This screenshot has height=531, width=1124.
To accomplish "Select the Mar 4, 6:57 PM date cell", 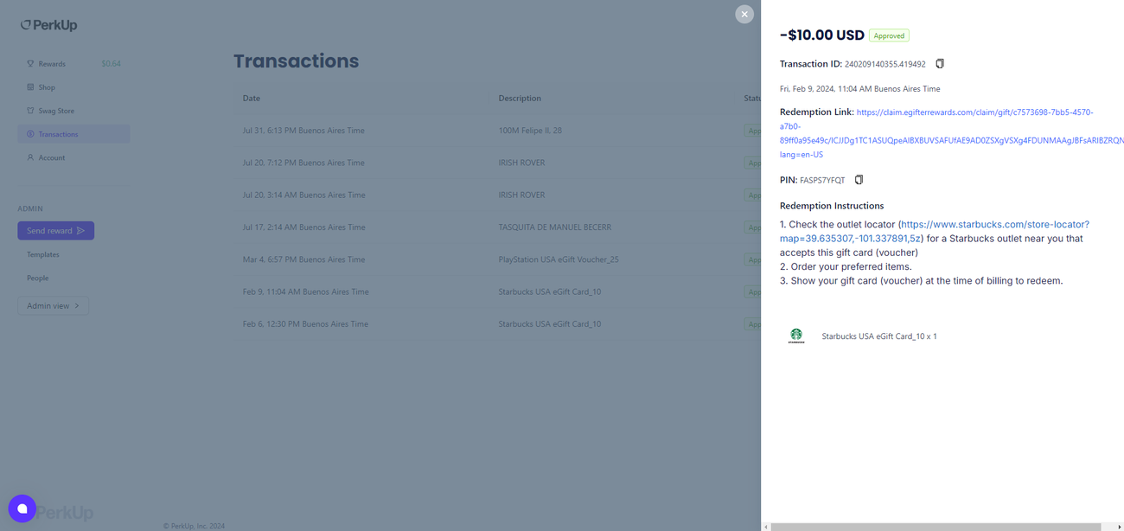I will (x=303, y=259).
